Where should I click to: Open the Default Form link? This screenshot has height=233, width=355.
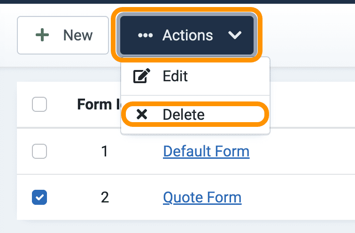(206, 151)
